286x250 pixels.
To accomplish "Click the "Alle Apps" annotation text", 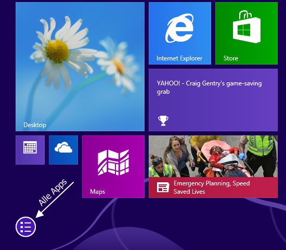I will 53,192.
